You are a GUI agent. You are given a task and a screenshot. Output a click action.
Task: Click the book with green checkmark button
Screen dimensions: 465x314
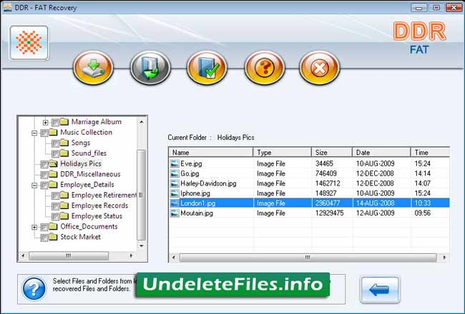click(207, 68)
